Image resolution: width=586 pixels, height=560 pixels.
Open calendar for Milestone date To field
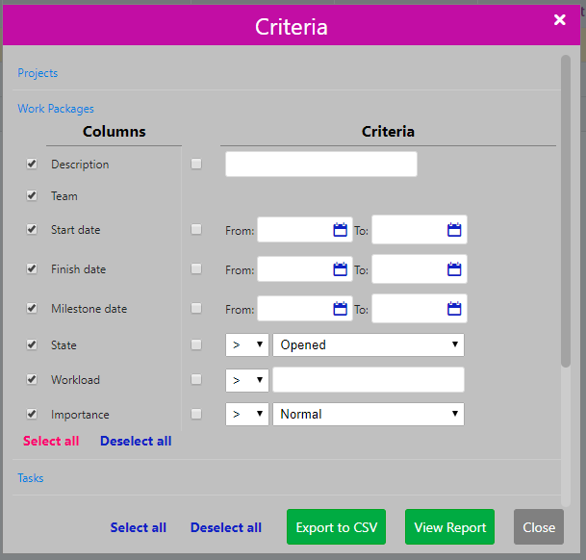click(x=454, y=309)
